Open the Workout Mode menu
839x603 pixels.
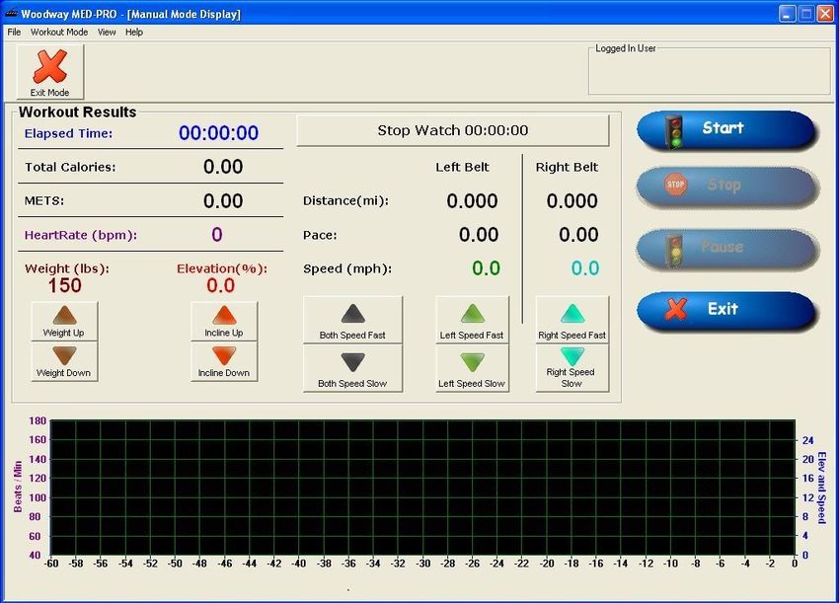pyautogui.click(x=59, y=33)
